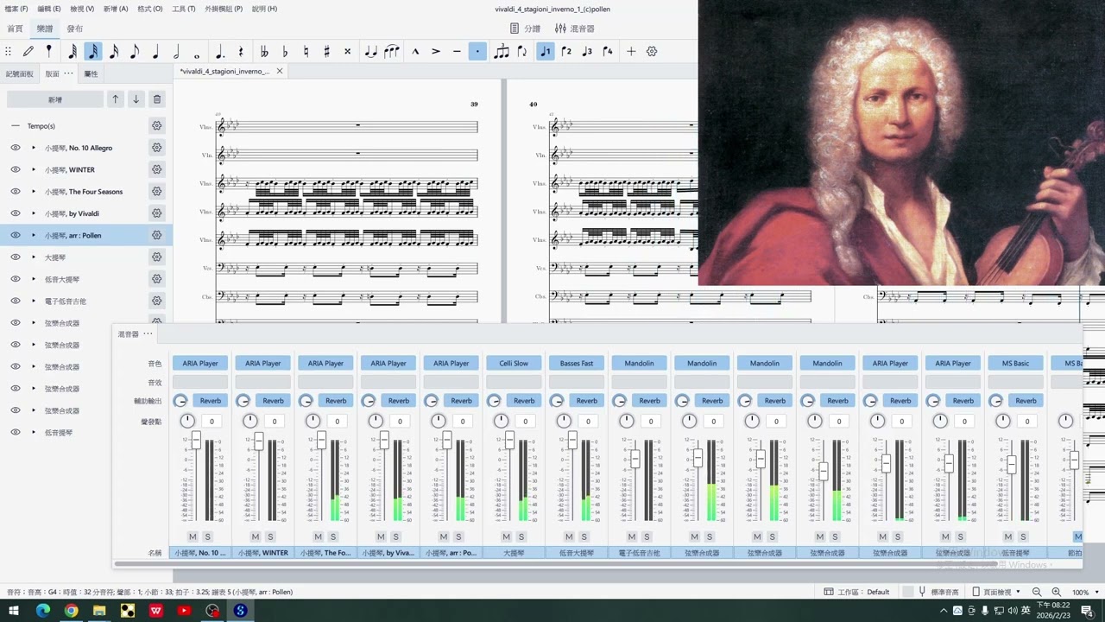Open note input toolbar settings gear
1105x622 pixels.
[x=652, y=52]
